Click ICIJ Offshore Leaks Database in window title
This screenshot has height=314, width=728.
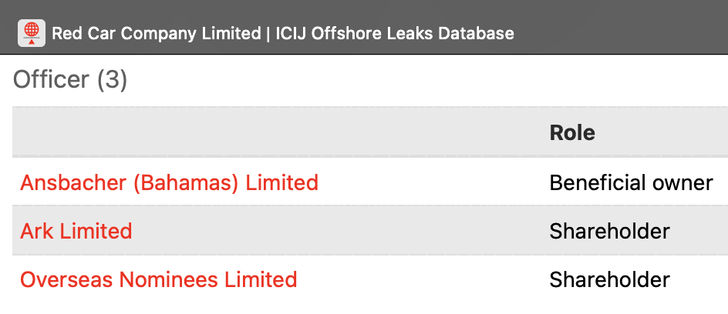[x=395, y=33]
